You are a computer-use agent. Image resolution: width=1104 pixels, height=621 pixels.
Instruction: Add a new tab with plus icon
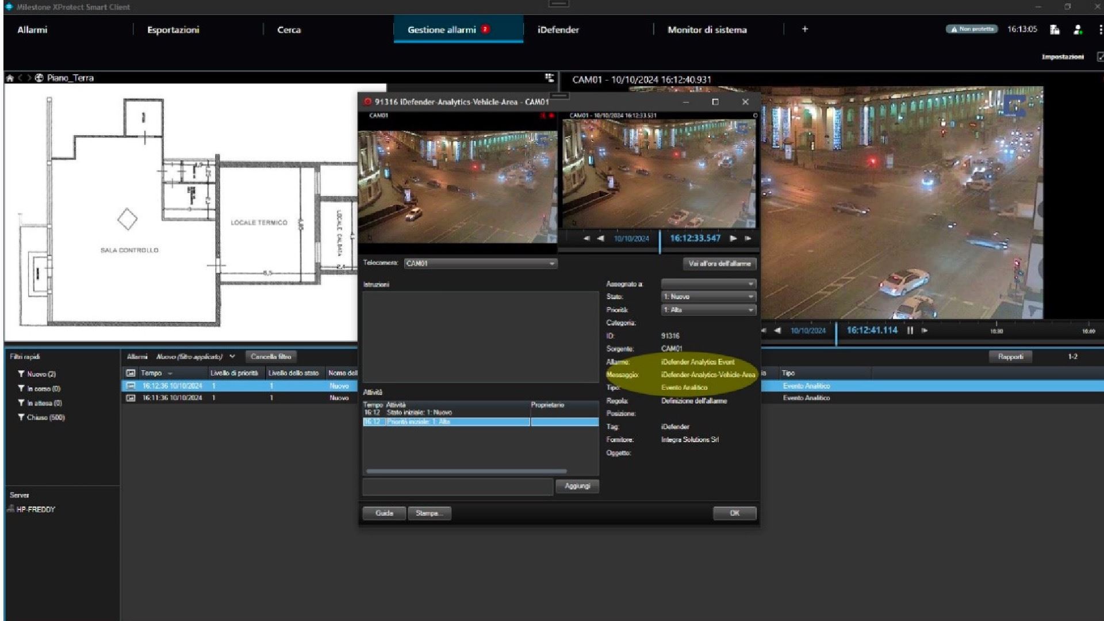804,29
